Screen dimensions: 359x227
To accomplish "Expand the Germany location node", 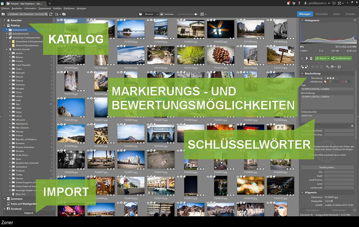I will [10, 84].
